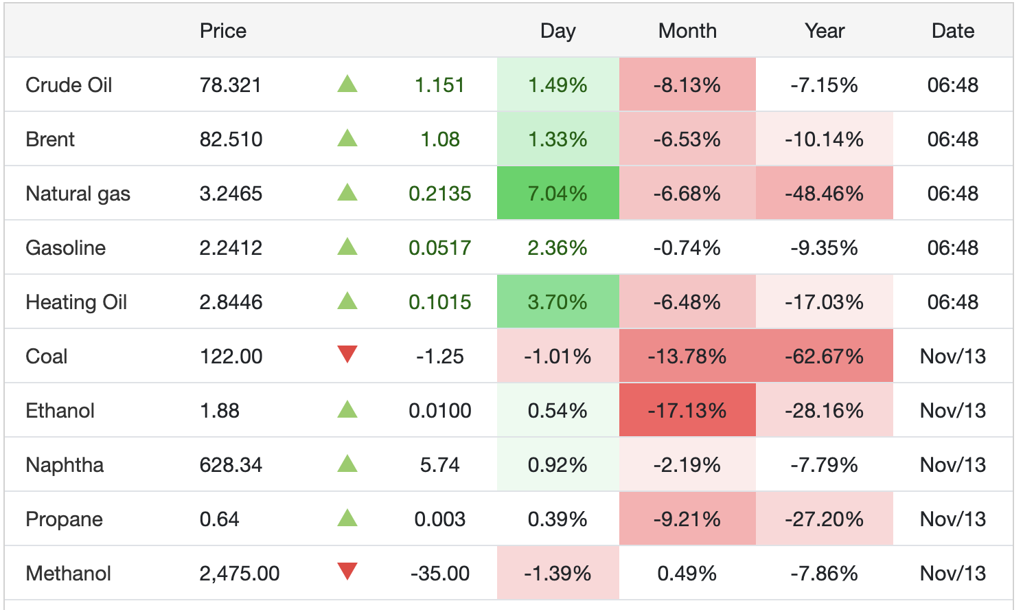1023x610 pixels.
Task: Click the -17.03% year change cell
Action: pyautogui.click(x=825, y=302)
